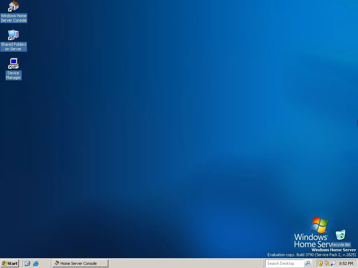The width and height of the screenshot is (358, 268).
Task: Click inside the Search Desktop box
Action: tap(285, 263)
